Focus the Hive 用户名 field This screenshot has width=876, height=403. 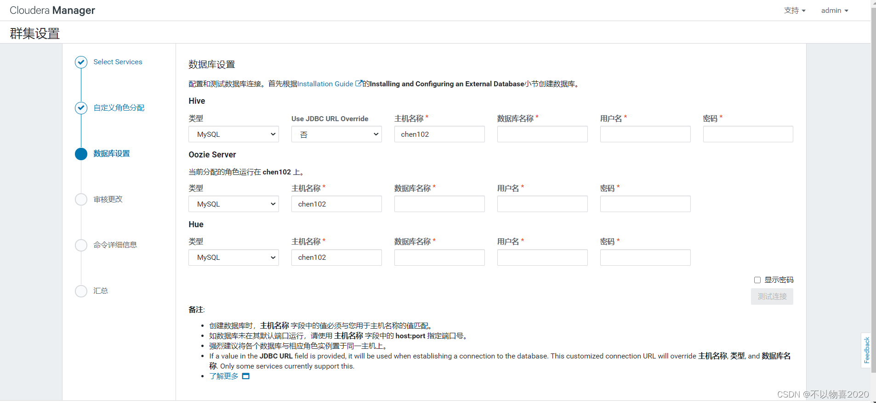(x=645, y=134)
